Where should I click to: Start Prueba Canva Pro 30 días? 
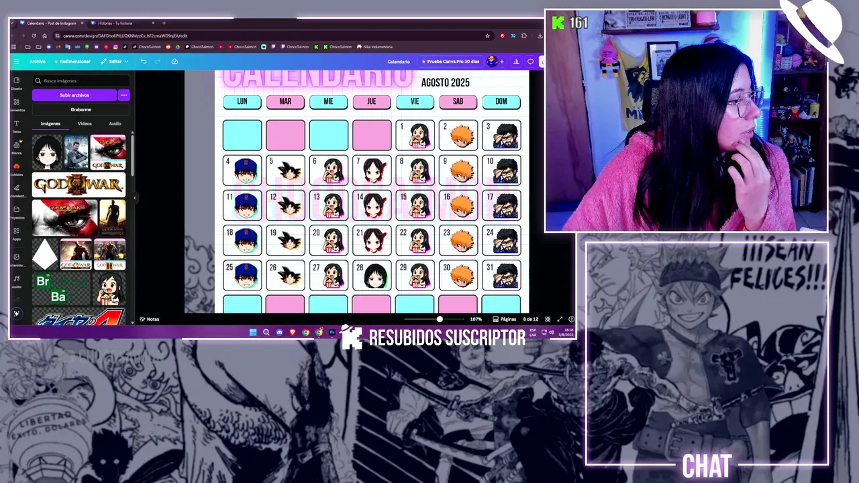point(450,61)
